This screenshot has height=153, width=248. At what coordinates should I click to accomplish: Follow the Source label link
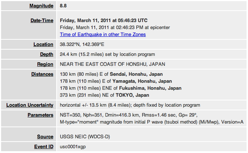point(45,136)
